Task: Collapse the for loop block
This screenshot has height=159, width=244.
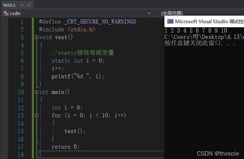Action: pos(37,115)
